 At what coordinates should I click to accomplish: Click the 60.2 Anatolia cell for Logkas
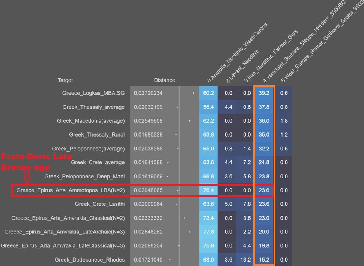pyautogui.click(x=209, y=93)
